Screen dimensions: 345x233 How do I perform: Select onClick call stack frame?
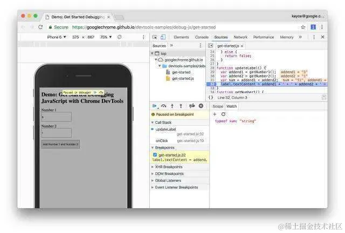180,140
